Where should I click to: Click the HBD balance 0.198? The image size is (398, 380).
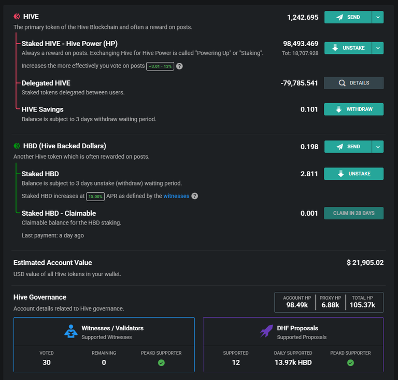[309, 147]
